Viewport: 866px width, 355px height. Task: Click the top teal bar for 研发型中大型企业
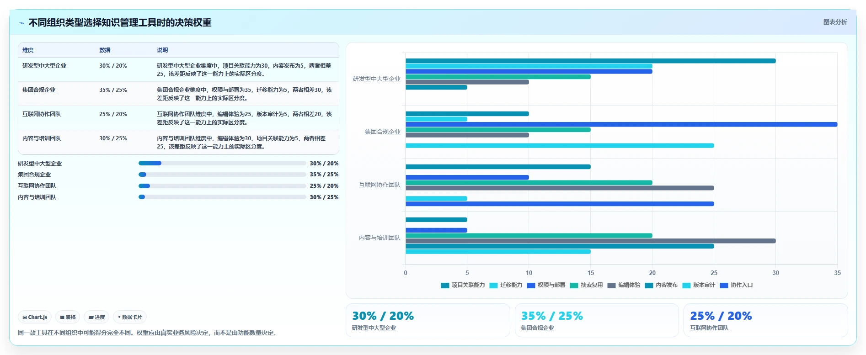pyautogui.click(x=590, y=61)
